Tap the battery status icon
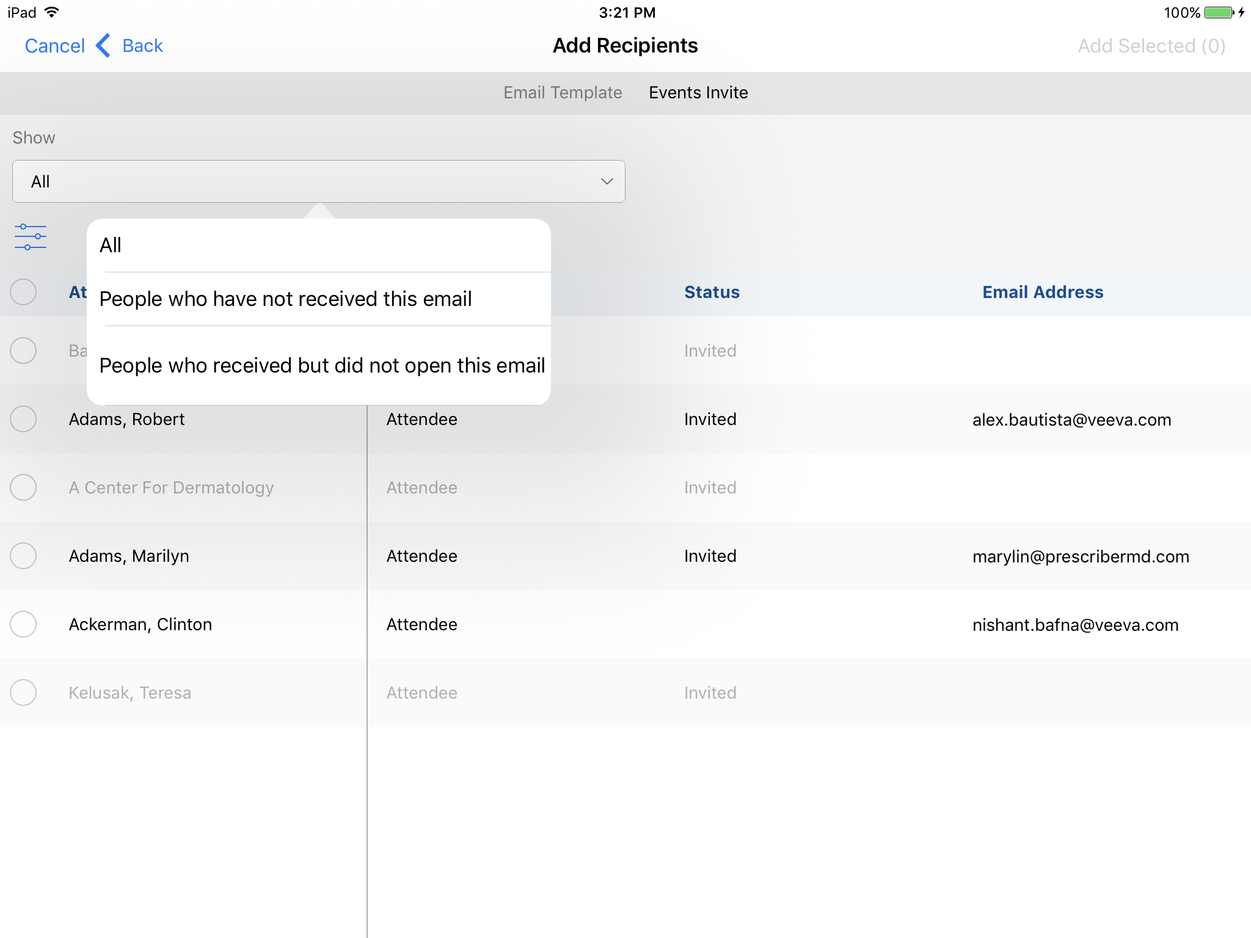The height and width of the screenshot is (938, 1251). [x=1219, y=13]
